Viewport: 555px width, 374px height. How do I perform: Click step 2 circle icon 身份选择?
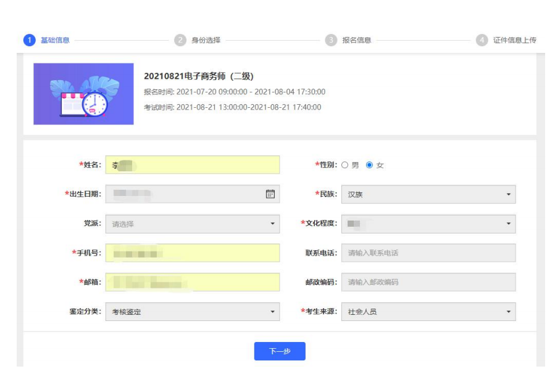(180, 40)
